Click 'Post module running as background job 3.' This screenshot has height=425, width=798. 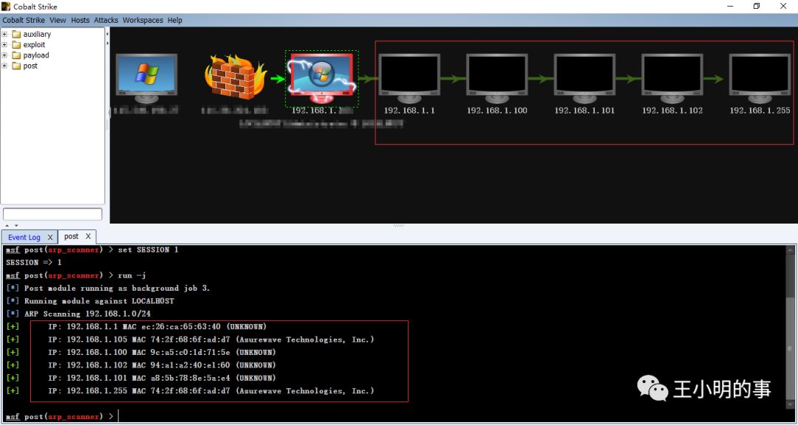108,288
